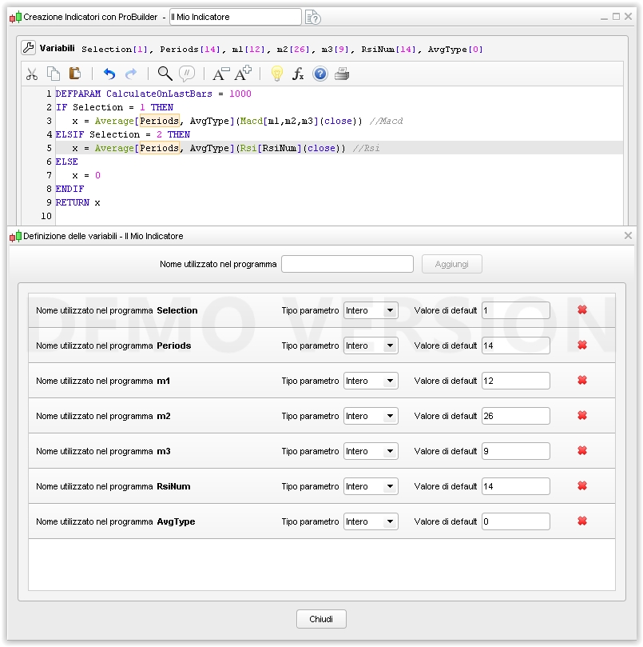
Task: Click the Rsi keyword in line 5
Action: pyautogui.click(x=248, y=148)
